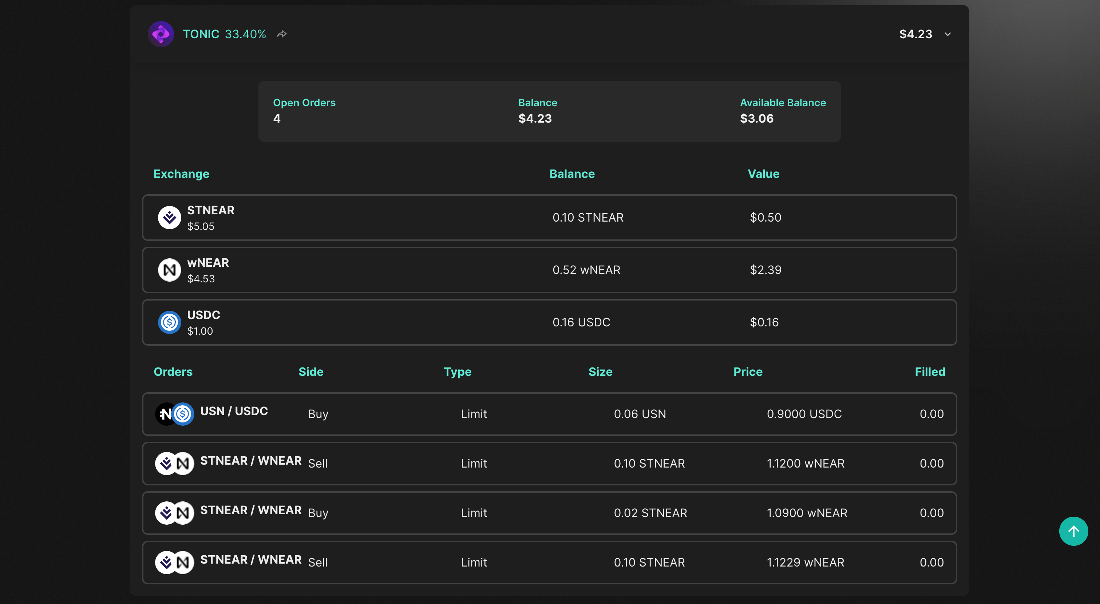Viewport: 1100px width, 604px height.
Task: Open the STNEAR / WNEAR sell order at 1.1229
Action: coord(549,562)
